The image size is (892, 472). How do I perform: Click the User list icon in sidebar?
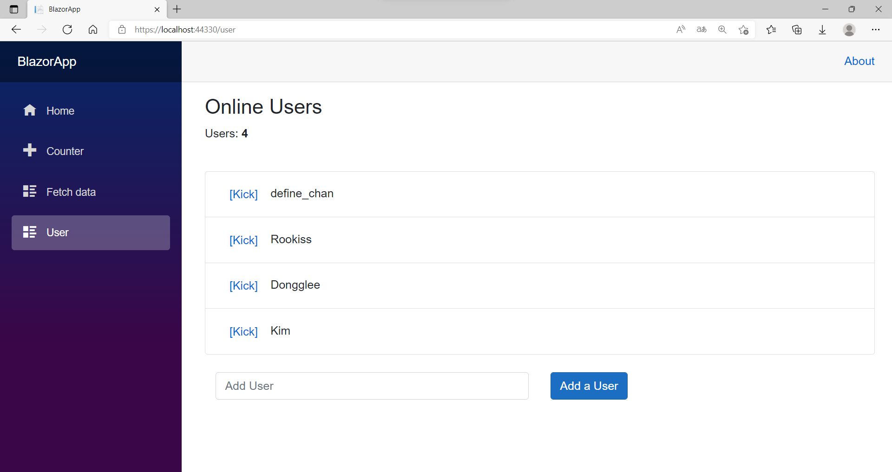click(30, 232)
